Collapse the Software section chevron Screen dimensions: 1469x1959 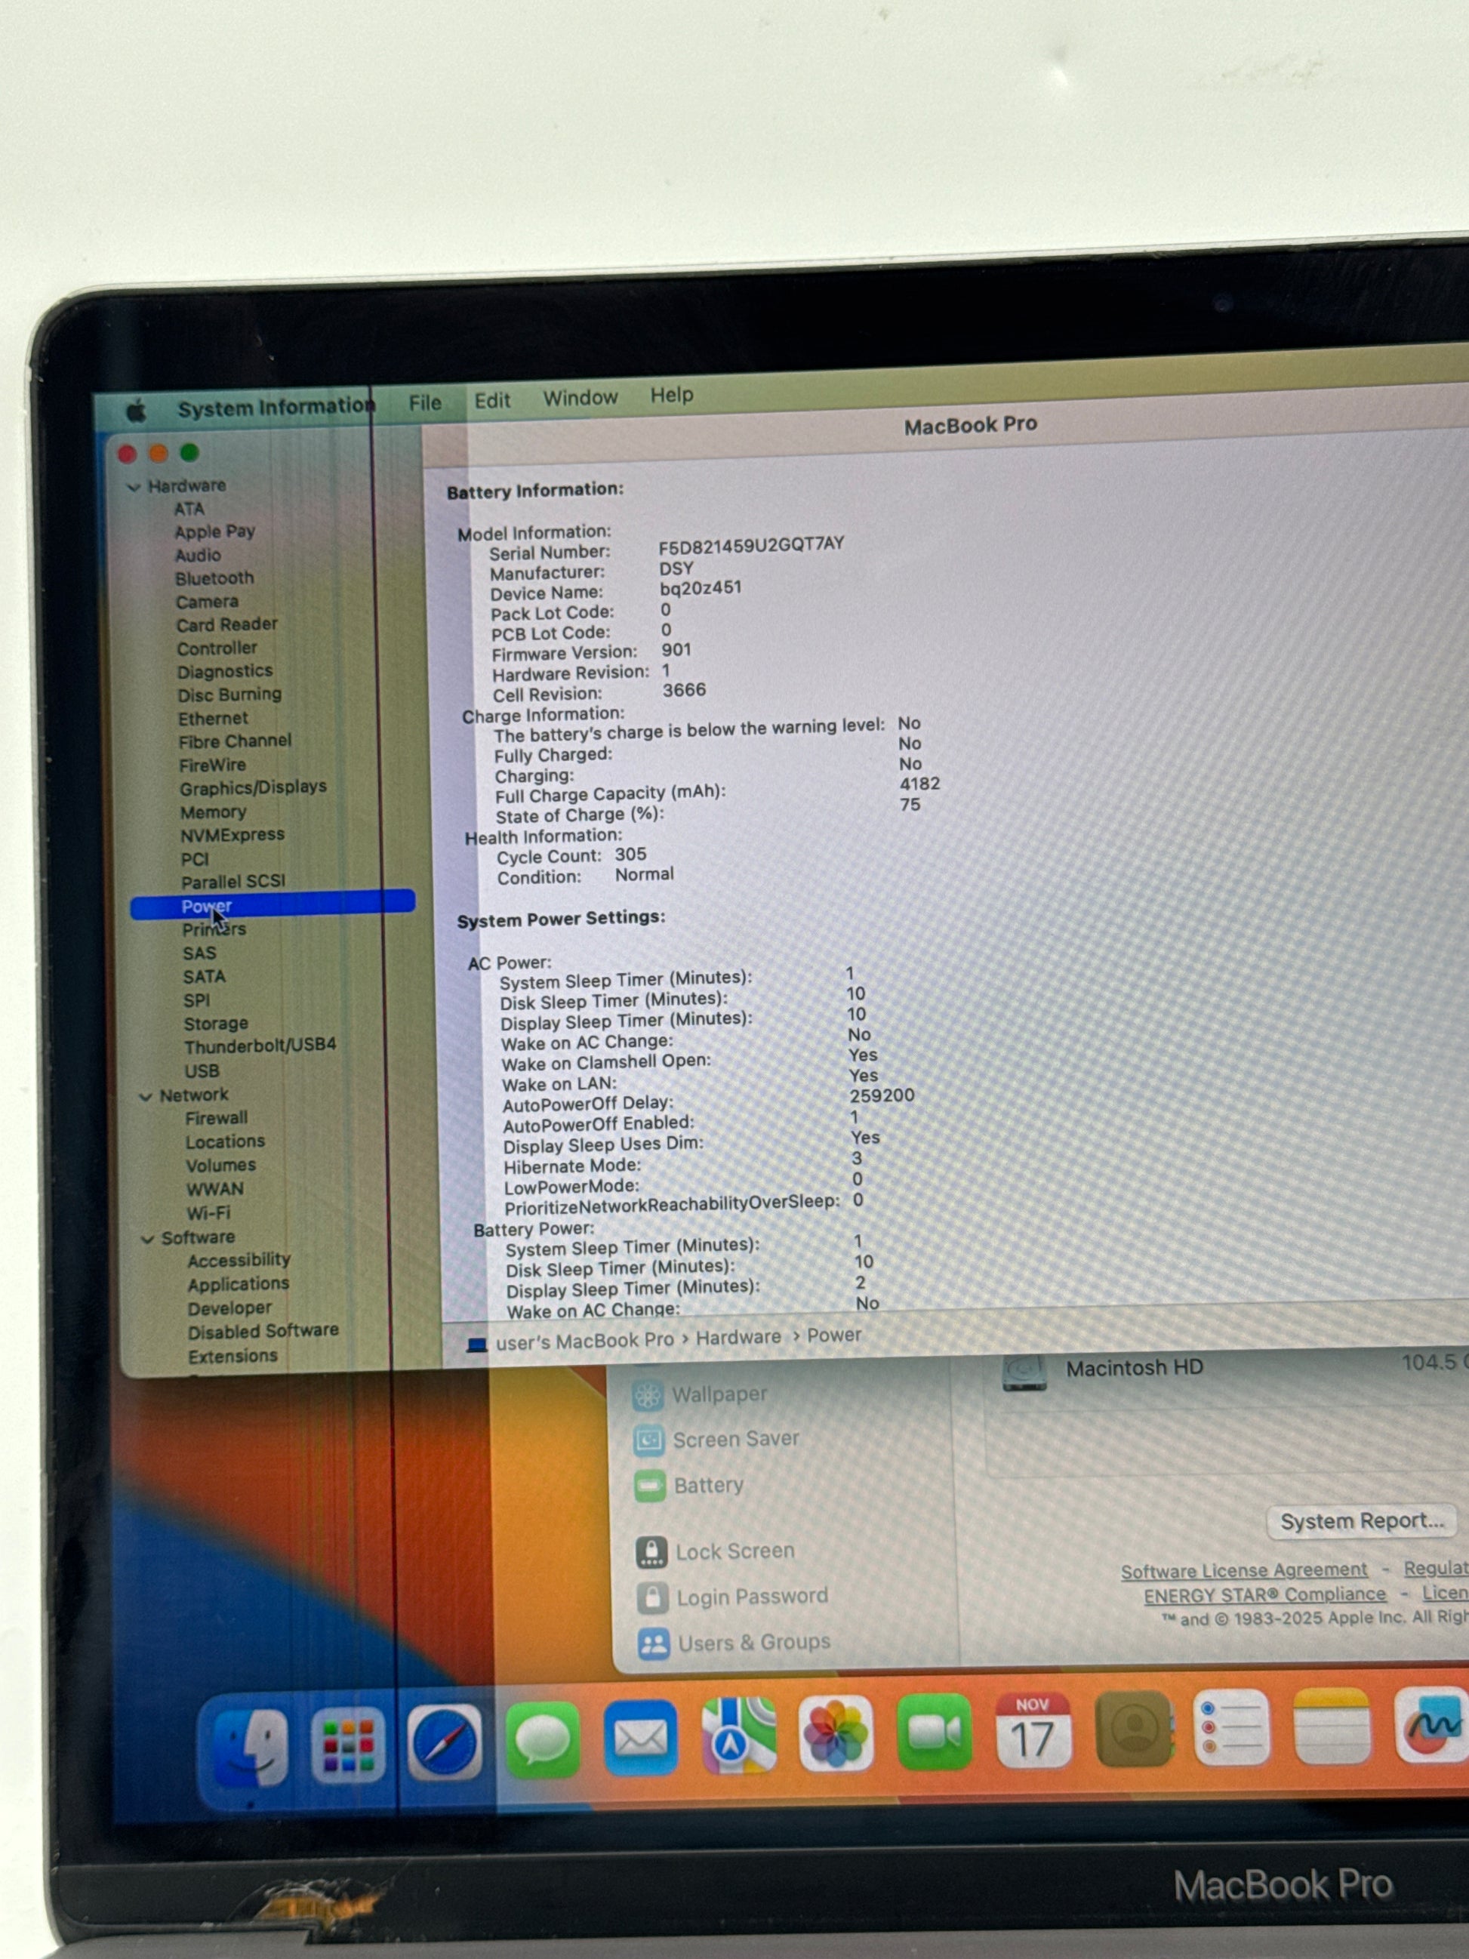click(148, 1239)
